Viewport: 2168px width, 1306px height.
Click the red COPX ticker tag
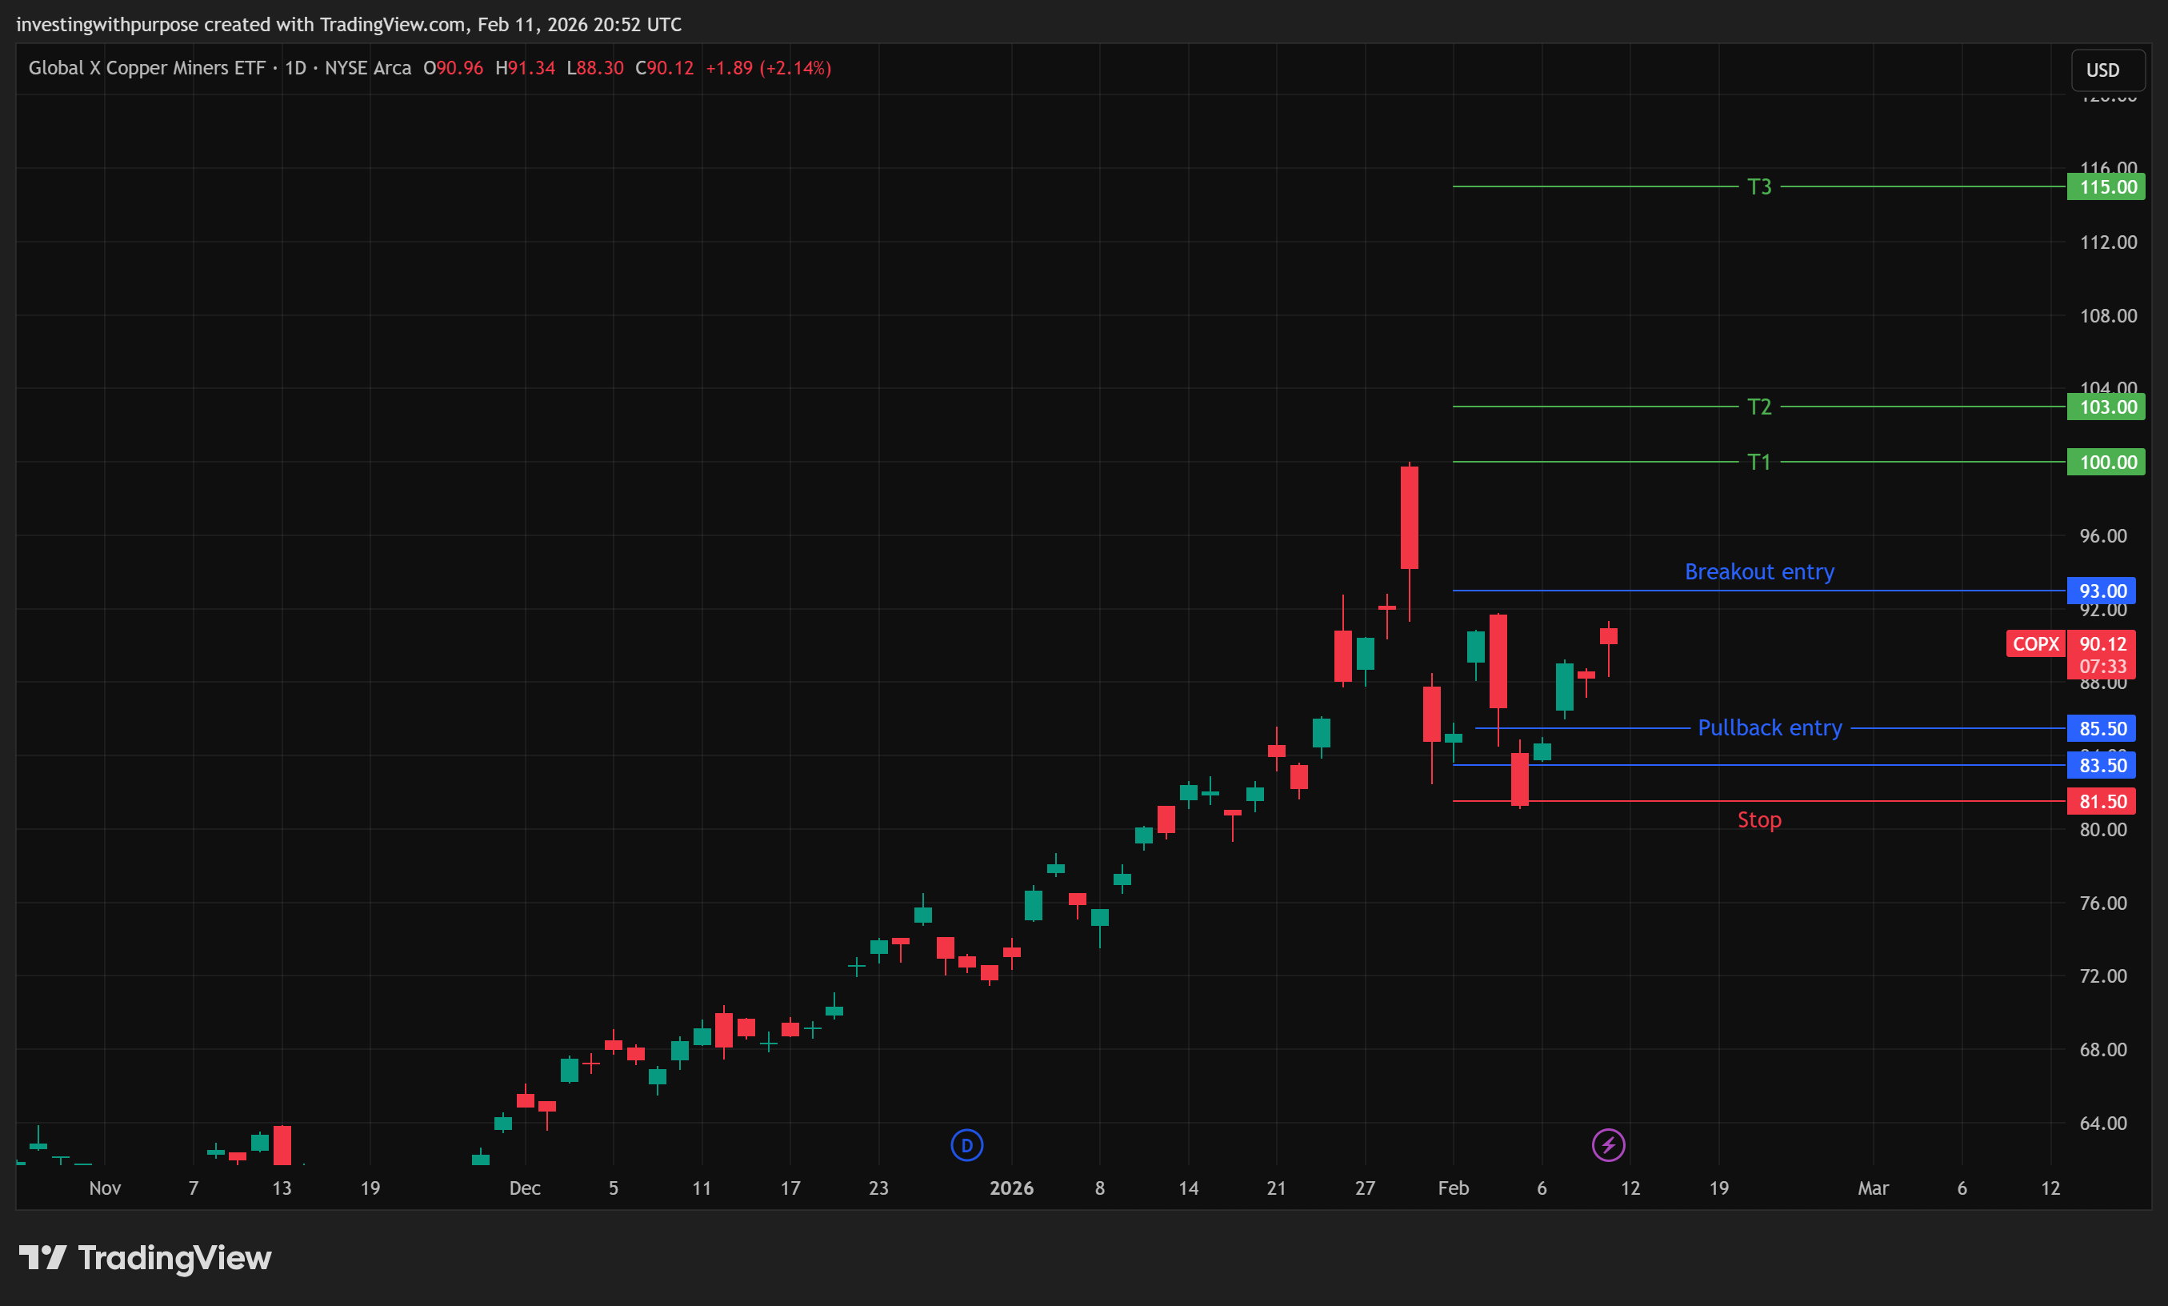point(2035,643)
